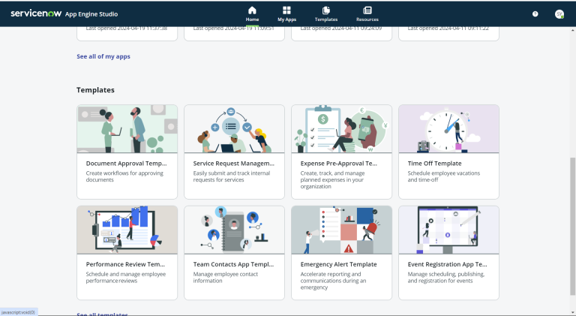Image resolution: width=576 pixels, height=316 pixels.
Task: Click the Home icon in top navigation
Action: 252,10
